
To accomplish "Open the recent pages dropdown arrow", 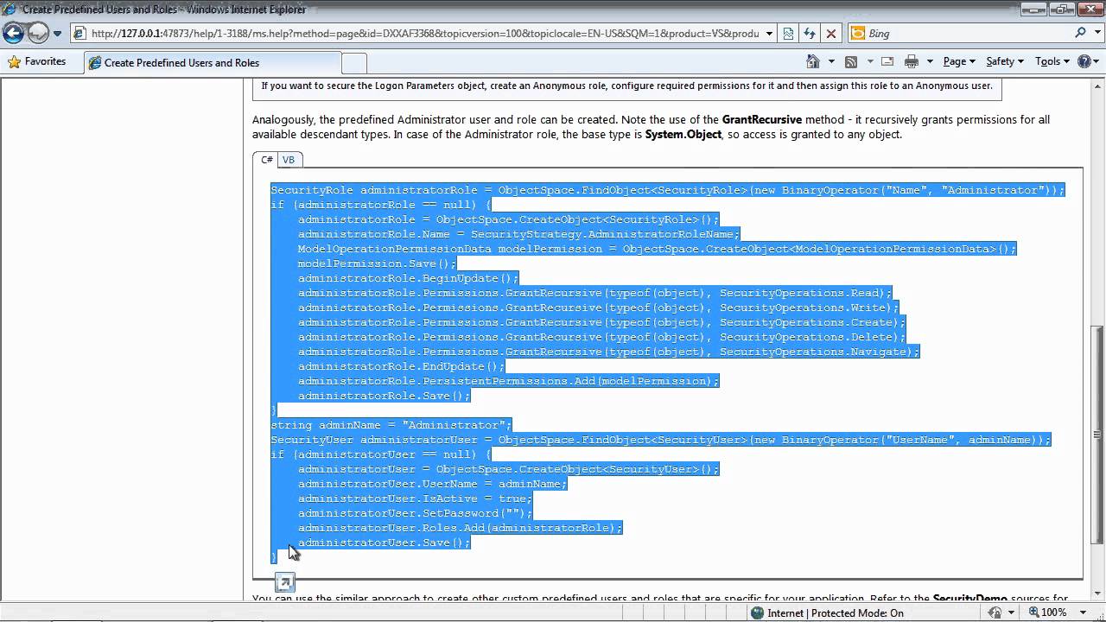I will click(58, 34).
